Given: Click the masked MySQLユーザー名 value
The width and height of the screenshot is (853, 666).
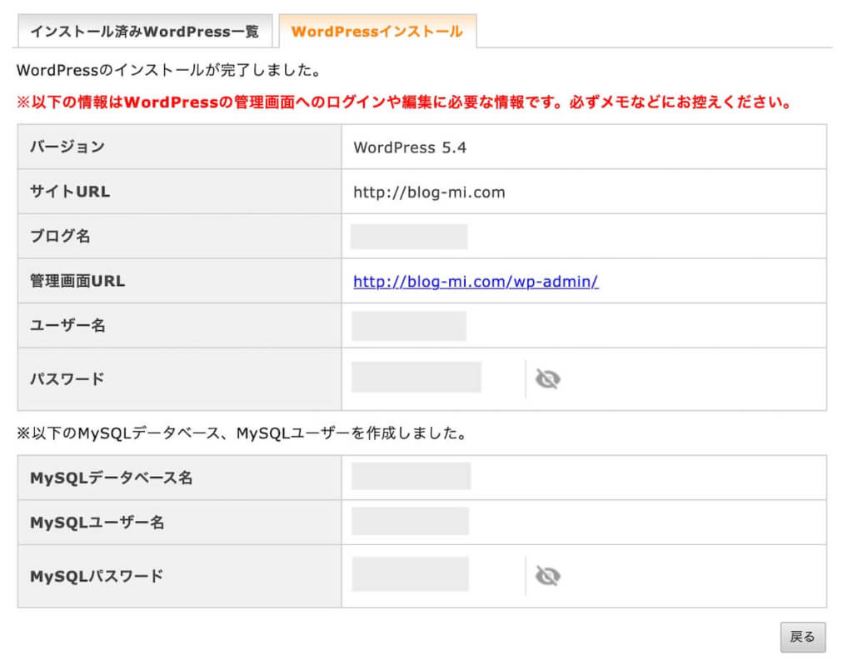Looking at the screenshot, I should pos(410,521).
